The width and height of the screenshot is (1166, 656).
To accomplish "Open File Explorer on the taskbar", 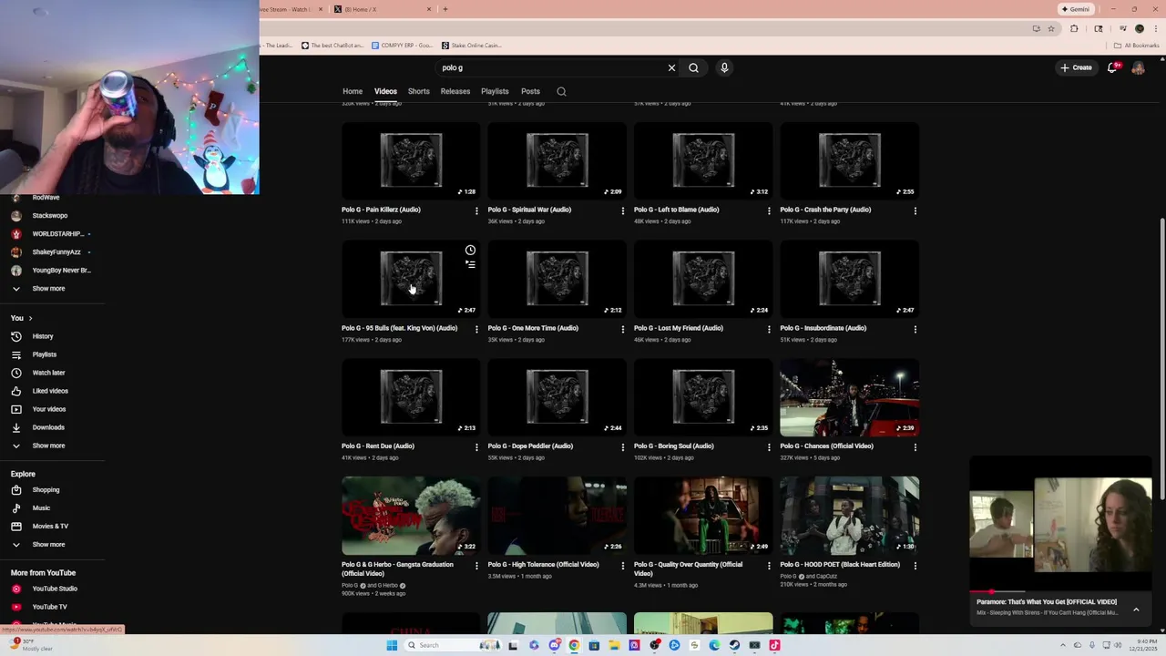I will click(x=614, y=645).
